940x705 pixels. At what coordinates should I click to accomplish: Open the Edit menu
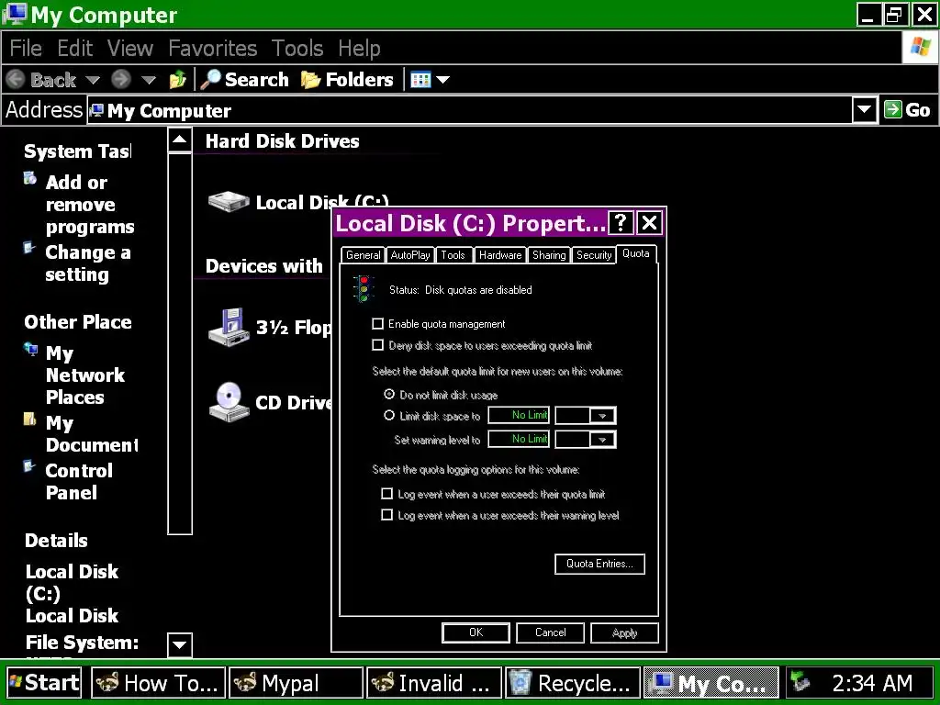click(75, 48)
